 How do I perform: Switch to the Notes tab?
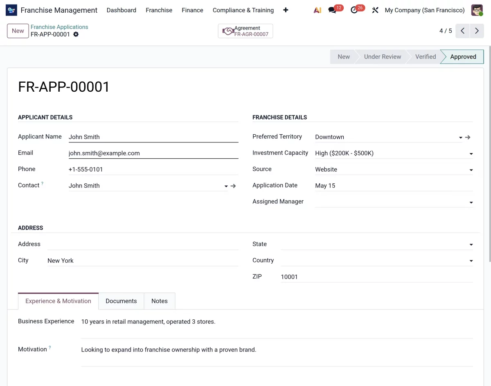[x=160, y=301]
